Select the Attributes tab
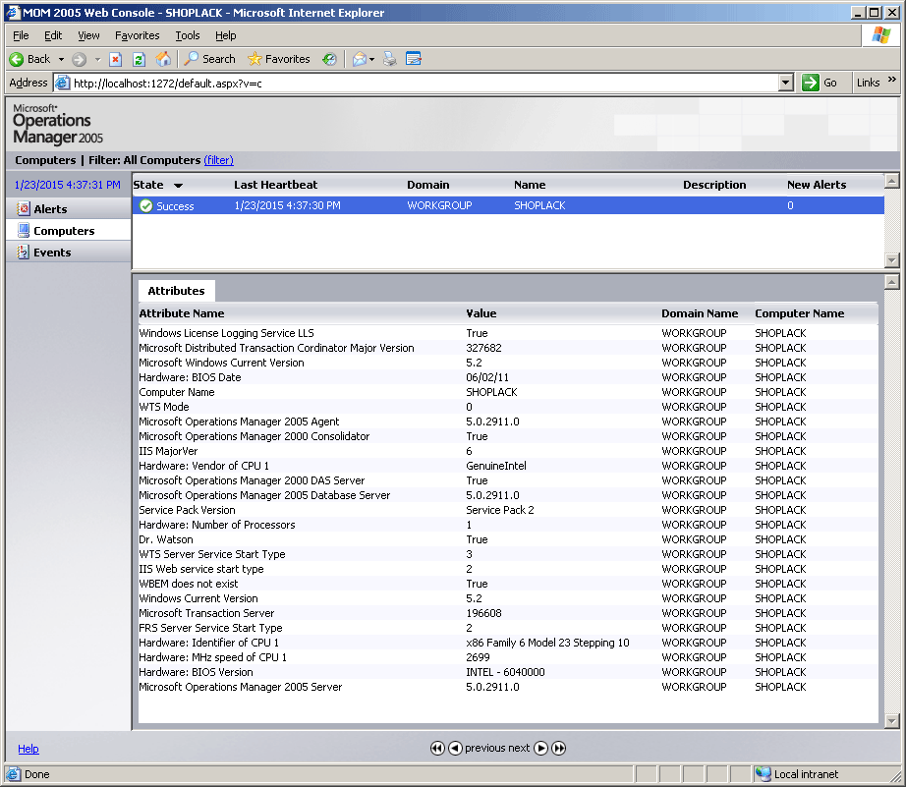906x787 pixels. [x=176, y=291]
